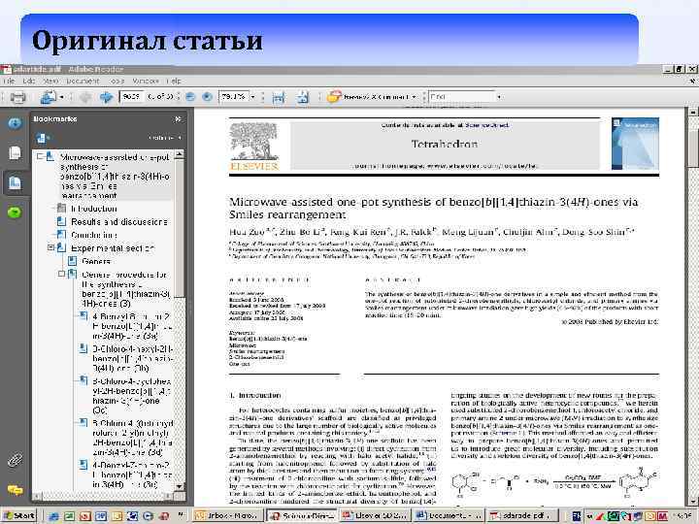This screenshot has height=524, width=699.
Task: Click the Elsevier tree logo
Action: (254, 147)
